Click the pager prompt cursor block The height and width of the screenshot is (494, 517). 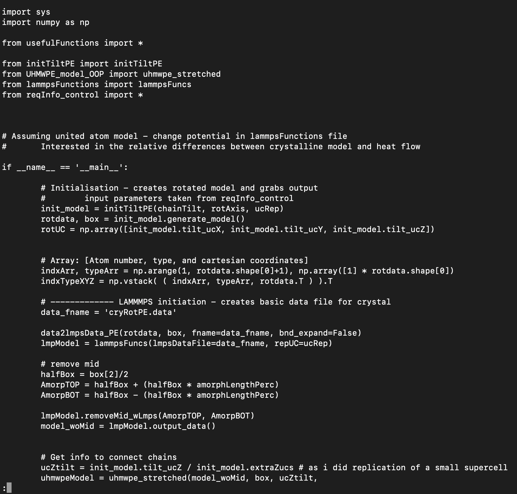click(9, 488)
